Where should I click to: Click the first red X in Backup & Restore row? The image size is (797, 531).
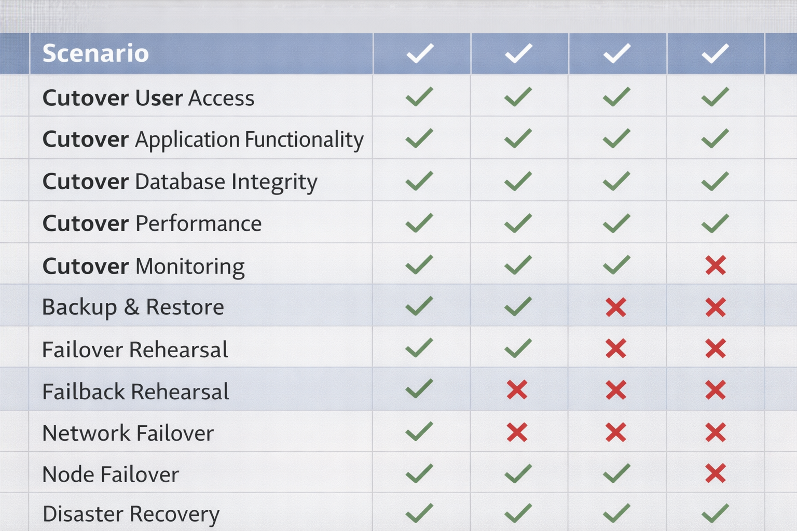click(x=616, y=308)
